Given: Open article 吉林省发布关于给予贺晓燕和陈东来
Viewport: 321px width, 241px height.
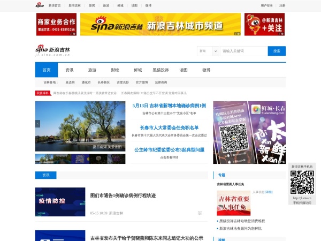Looking at the screenshot, I should pyautogui.click(x=147, y=238).
